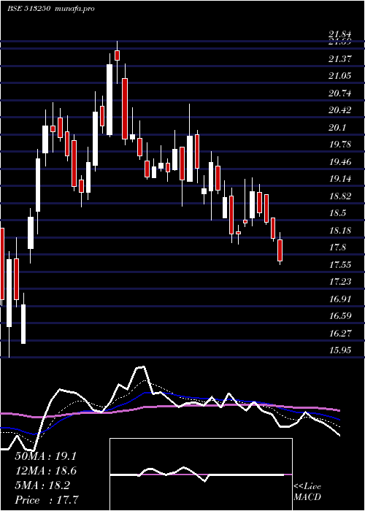365x511 pixels.
Task: Click the BSE 513250 munafa.pro title text
Action: pos(51,9)
